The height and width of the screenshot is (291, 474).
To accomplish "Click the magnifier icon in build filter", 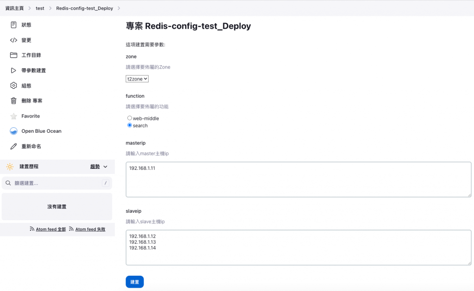I will pos(8,183).
